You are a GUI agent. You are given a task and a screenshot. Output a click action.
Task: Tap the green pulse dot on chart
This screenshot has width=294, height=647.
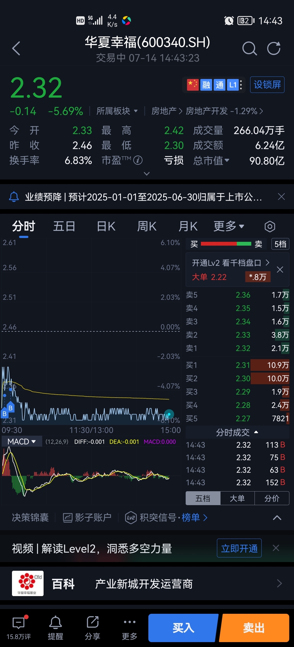tap(169, 414)
